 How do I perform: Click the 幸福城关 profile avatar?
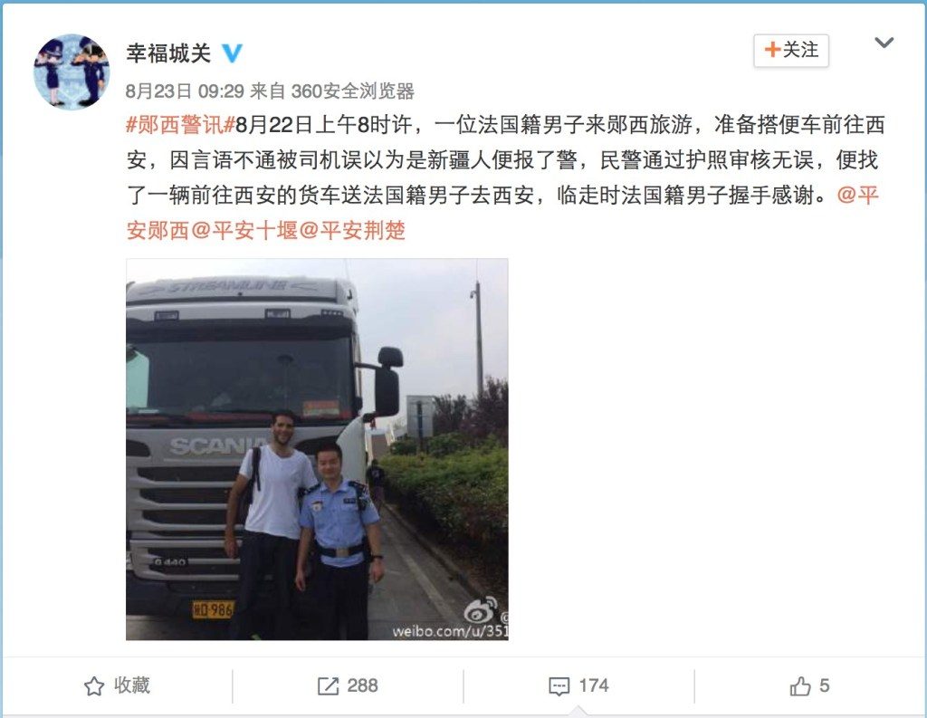click(x=72, y=71)
